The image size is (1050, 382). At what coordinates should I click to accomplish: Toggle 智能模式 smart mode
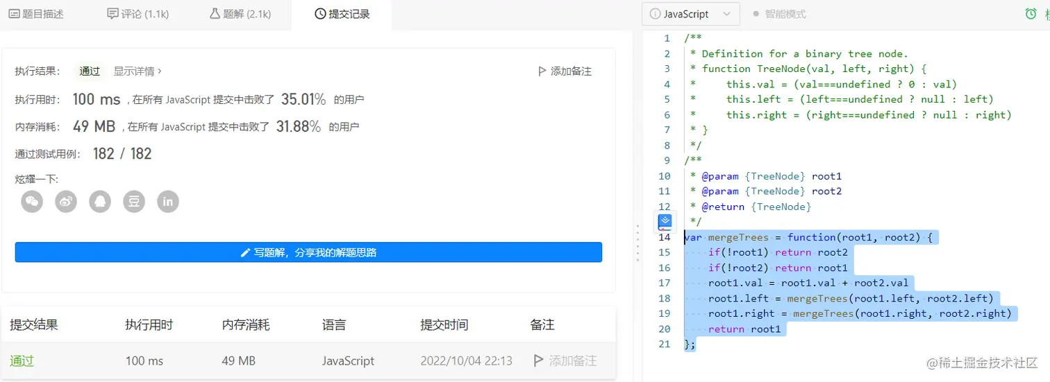(779, 14)
